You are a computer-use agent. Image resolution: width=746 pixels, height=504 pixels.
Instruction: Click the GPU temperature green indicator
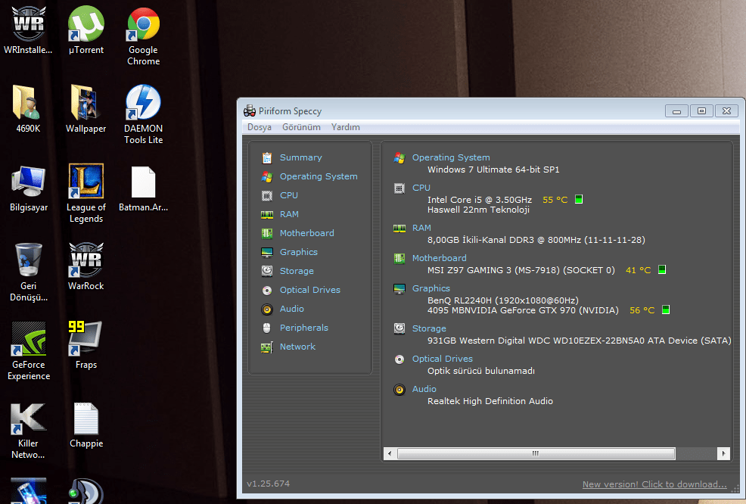point(666,310)
